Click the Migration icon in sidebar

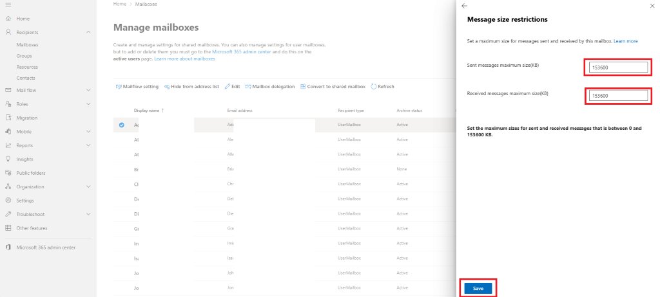coord(8,118)
